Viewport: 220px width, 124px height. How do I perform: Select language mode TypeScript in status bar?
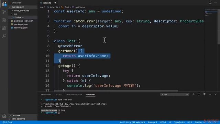pos(179,122)
